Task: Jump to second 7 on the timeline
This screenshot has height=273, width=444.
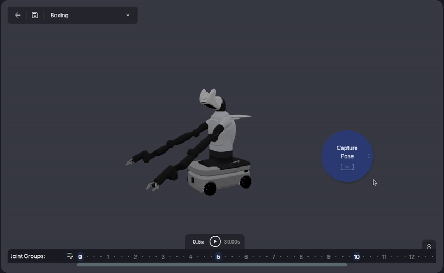Action: tap(274, 257)
